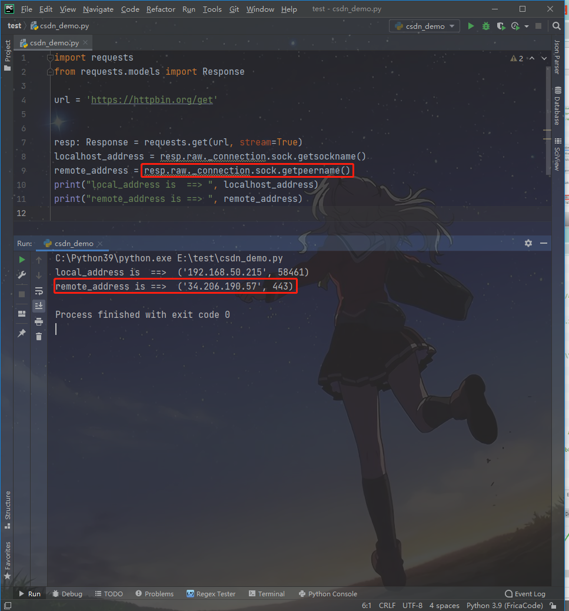Print console output with printer icon
569x611 pixels.
(x=39, y=321)
